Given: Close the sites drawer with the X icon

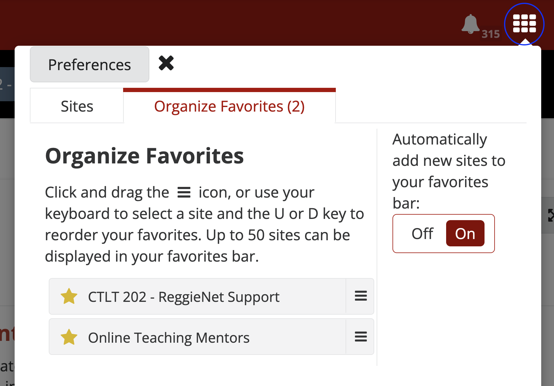Looking at the screenshot, I should [166, 63].
